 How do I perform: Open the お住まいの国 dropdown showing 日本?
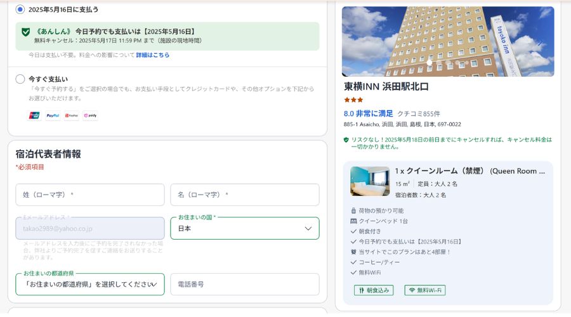coord(245,228)
